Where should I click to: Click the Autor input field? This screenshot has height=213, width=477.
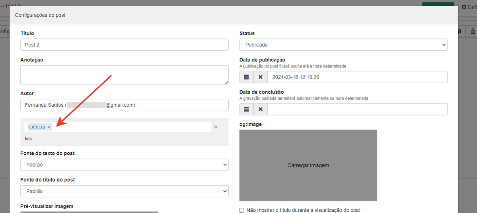(124, 105)
